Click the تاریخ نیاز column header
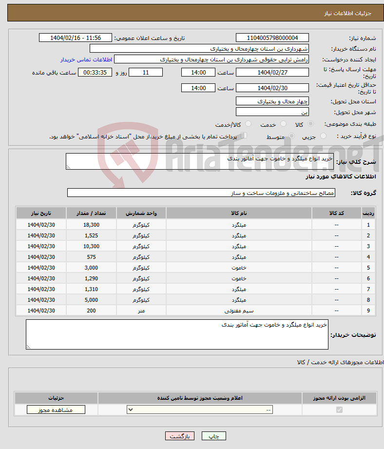384x449 pixels. click(x=41, y=213)
